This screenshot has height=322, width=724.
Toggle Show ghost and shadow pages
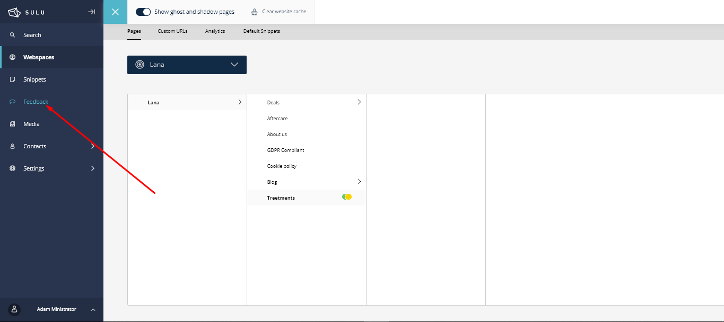coord(143,12)
